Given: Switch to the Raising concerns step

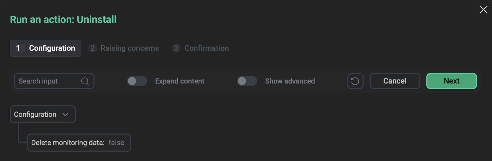Looking at the screenshot, I should click(x=129, y=48).
